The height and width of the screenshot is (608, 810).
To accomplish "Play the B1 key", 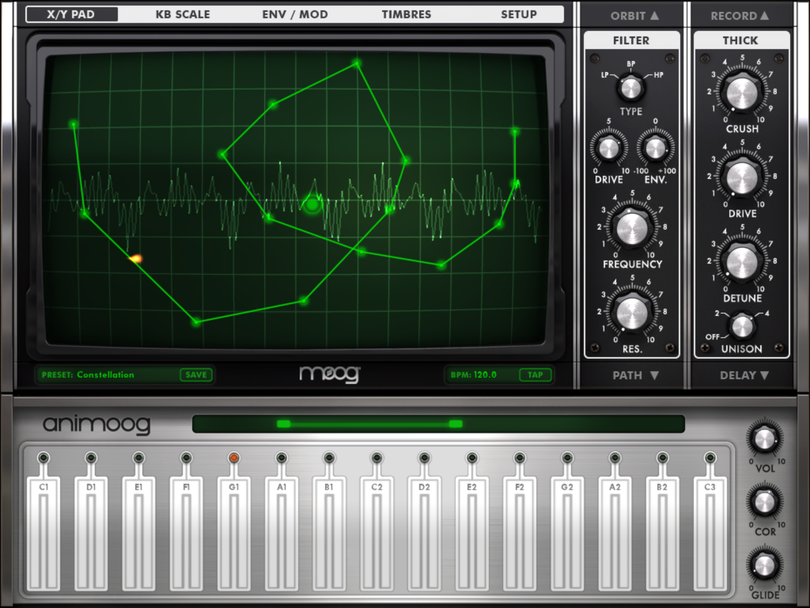I will coord(329,534).
